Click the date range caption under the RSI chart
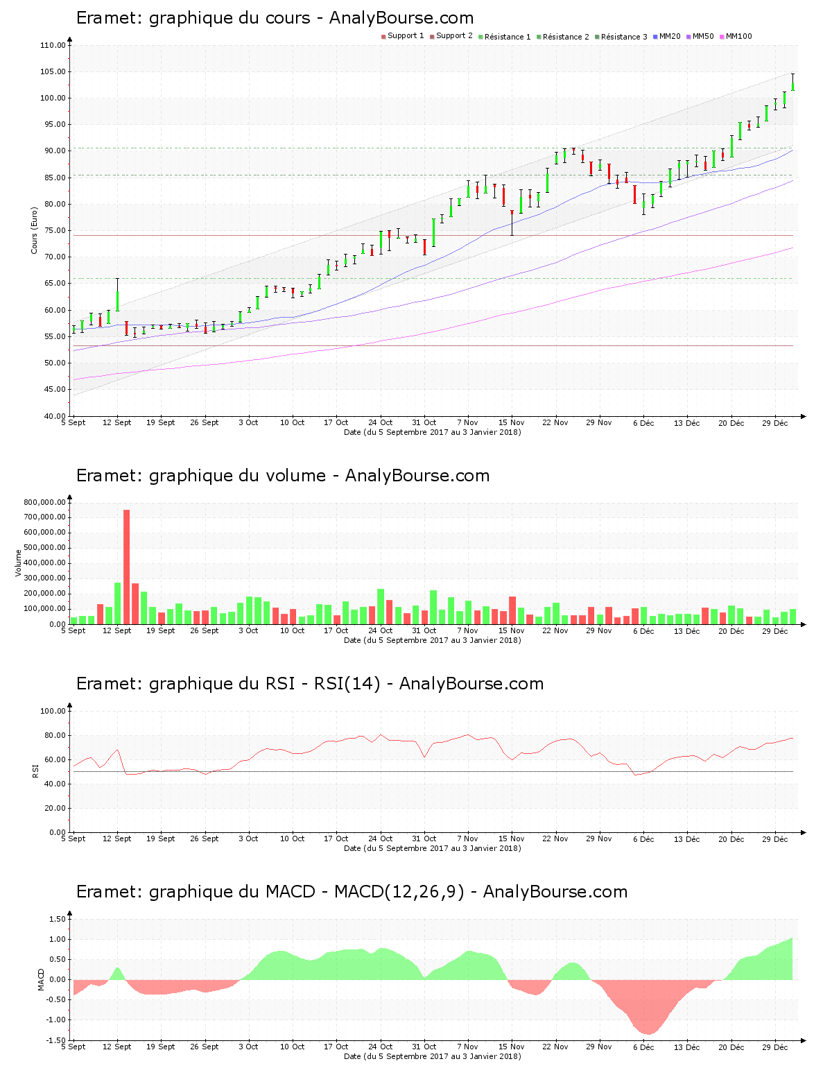Viewport: 832px width, 1075px height. click(433, 848)
